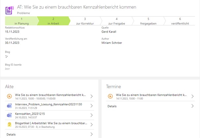This screenshot has height=138, width=200.
Task: Open the appointment icon in Akte list
Action: click(x=9, y=96)
